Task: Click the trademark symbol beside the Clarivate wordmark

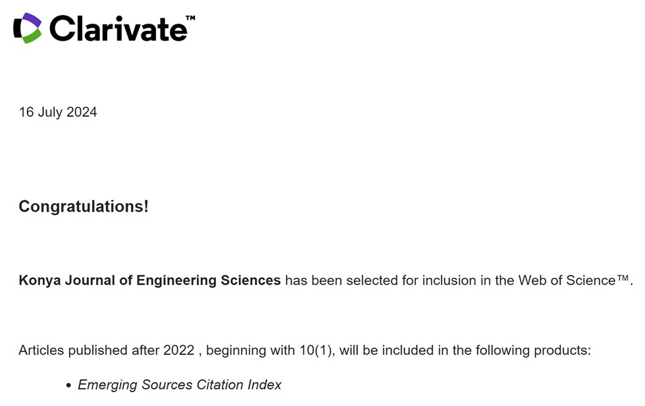Action: (191, 18)
